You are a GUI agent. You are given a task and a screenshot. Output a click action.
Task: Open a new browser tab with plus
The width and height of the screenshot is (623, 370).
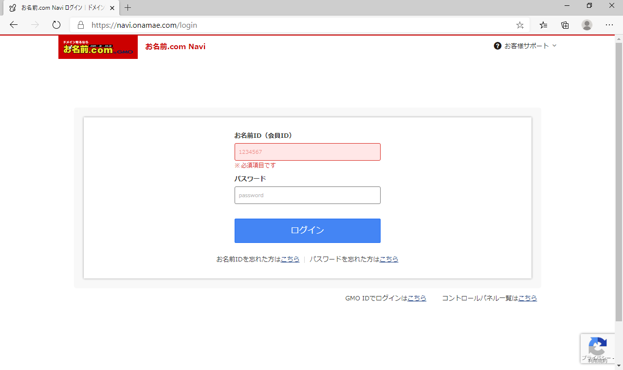128,8
